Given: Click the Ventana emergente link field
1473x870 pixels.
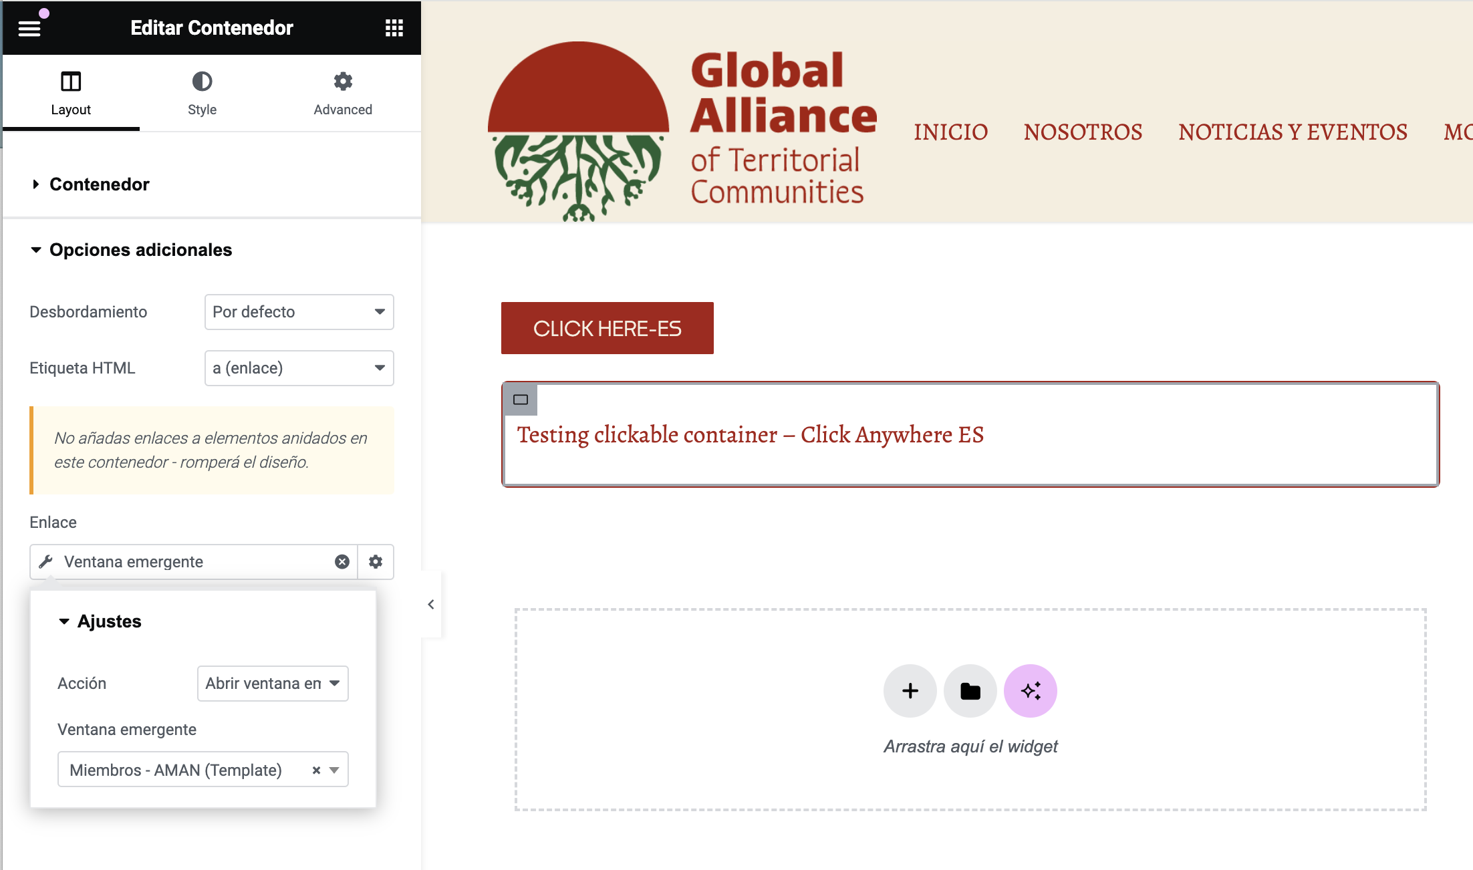Looking at the screenshot, I should [x=194, y=562].
